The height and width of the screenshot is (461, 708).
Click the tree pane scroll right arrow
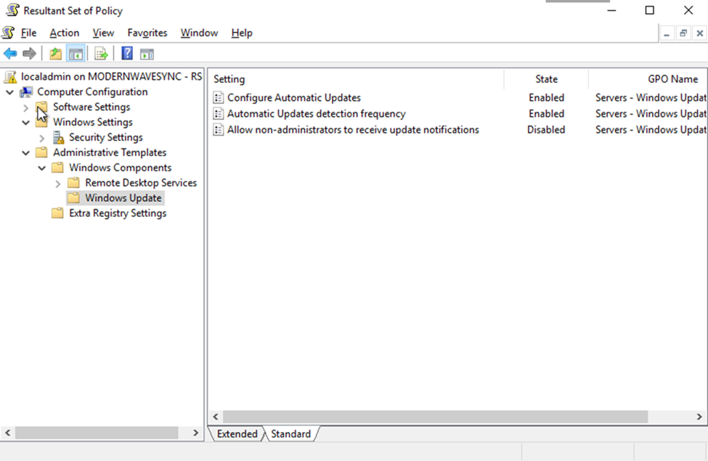[x=196, y=433]
